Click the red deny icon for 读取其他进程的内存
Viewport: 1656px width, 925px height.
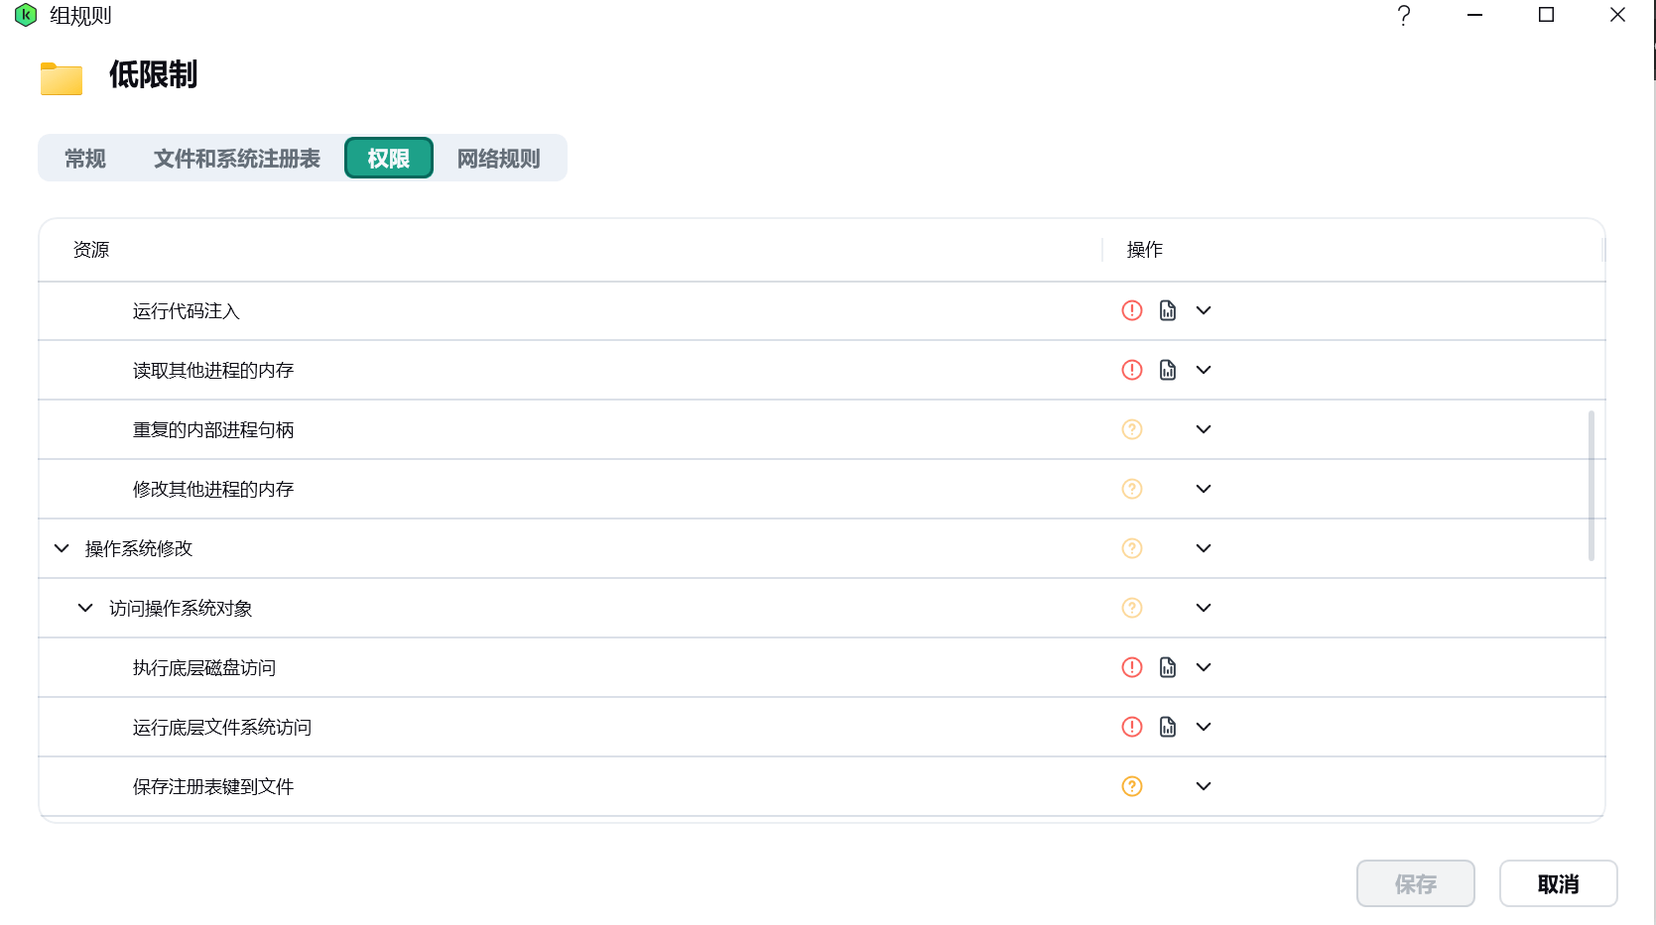1132,370
